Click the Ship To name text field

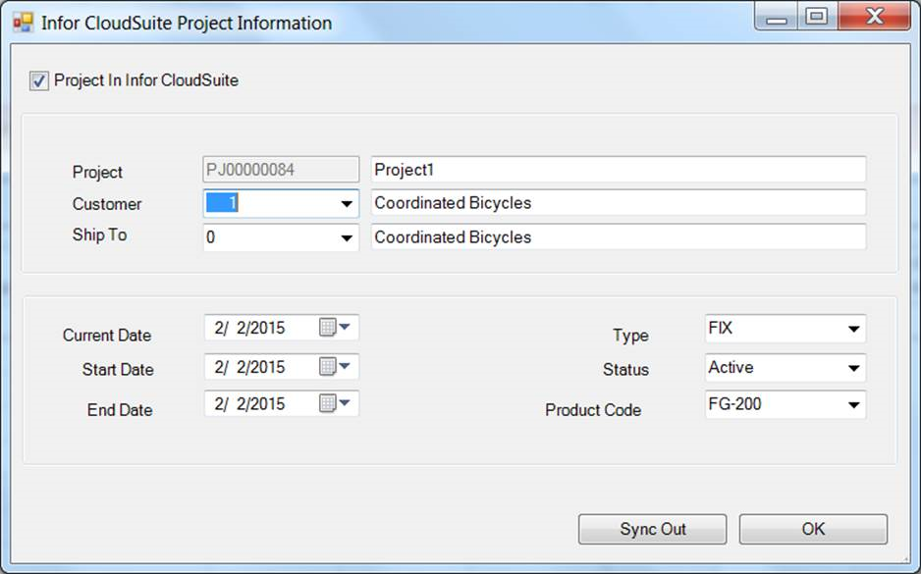click(x=619, y=237)
